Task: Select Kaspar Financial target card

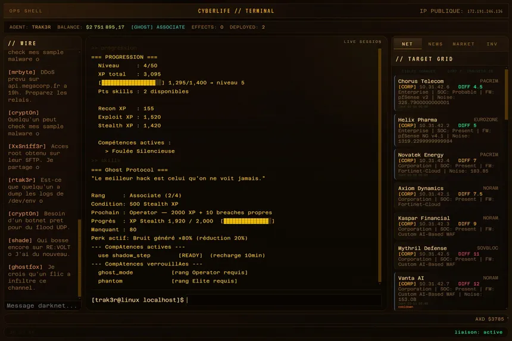Action: (448, 226)
